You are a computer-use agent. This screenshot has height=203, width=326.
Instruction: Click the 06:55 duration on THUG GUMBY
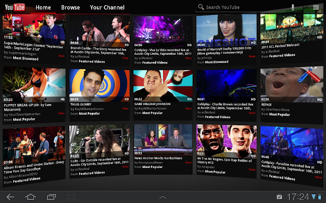tap(74, 99)
